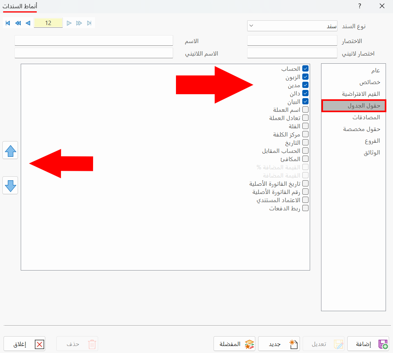Click the إضافة button

(x=368, y=344)
